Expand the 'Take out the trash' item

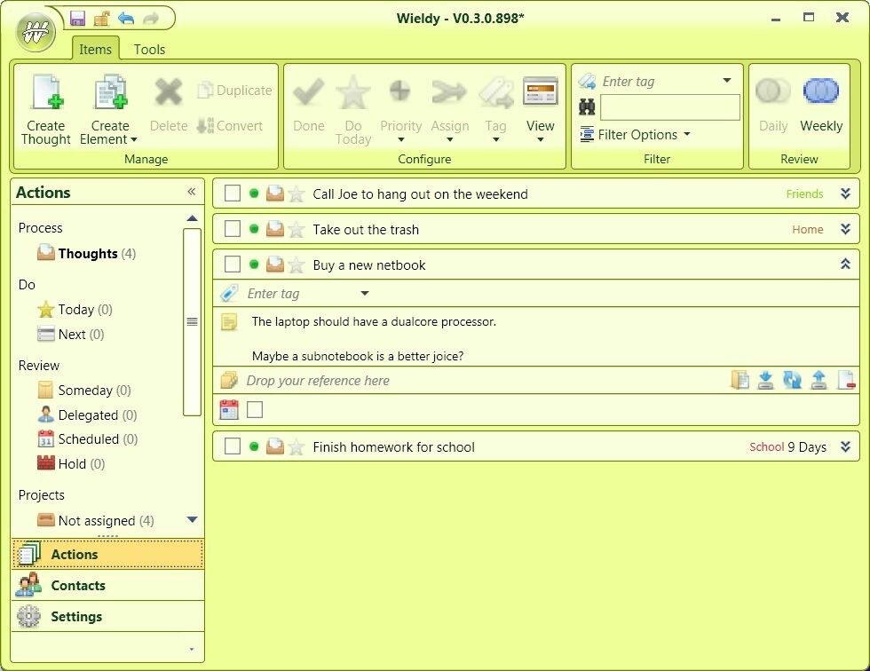845,229
